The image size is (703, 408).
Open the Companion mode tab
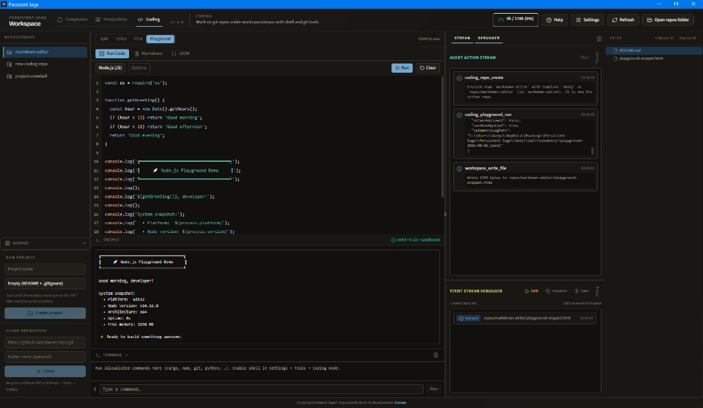pyautogui.click(x=72, y=20)
